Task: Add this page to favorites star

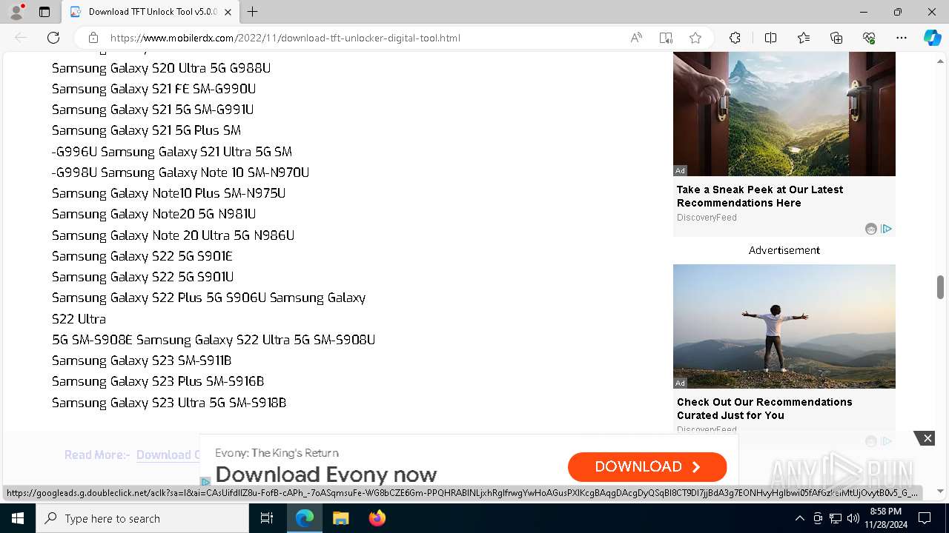Action: (x=695, y=38)
